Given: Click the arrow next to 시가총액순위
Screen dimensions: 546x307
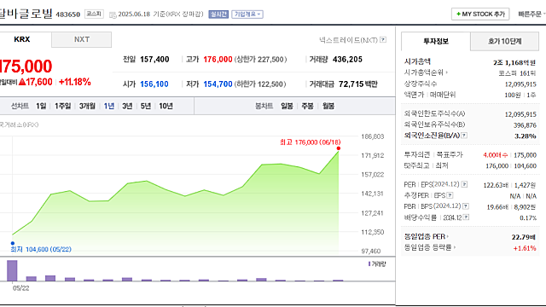Looking at the screenshot, I should point(447,72).
